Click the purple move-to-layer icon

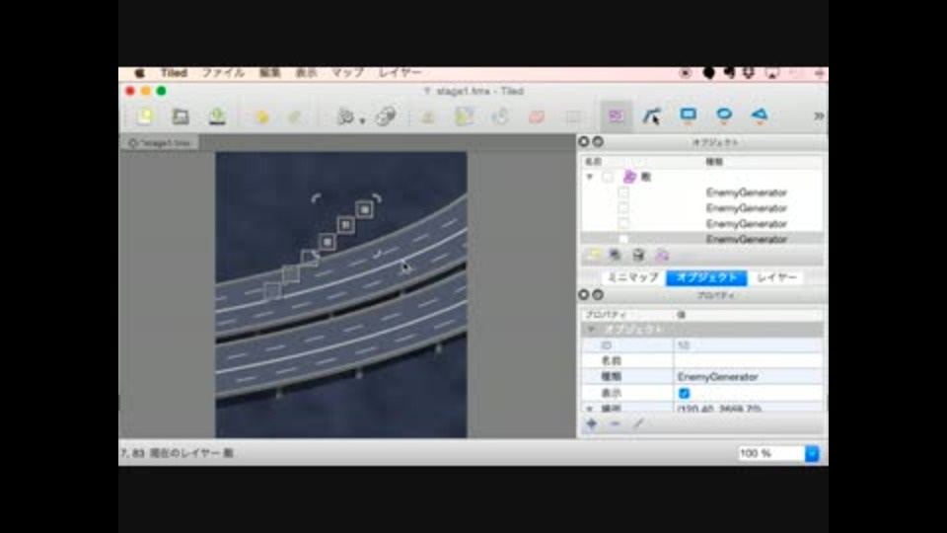pos(662,255)
